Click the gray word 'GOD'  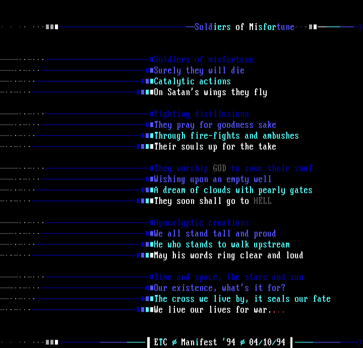click(219, 168)
